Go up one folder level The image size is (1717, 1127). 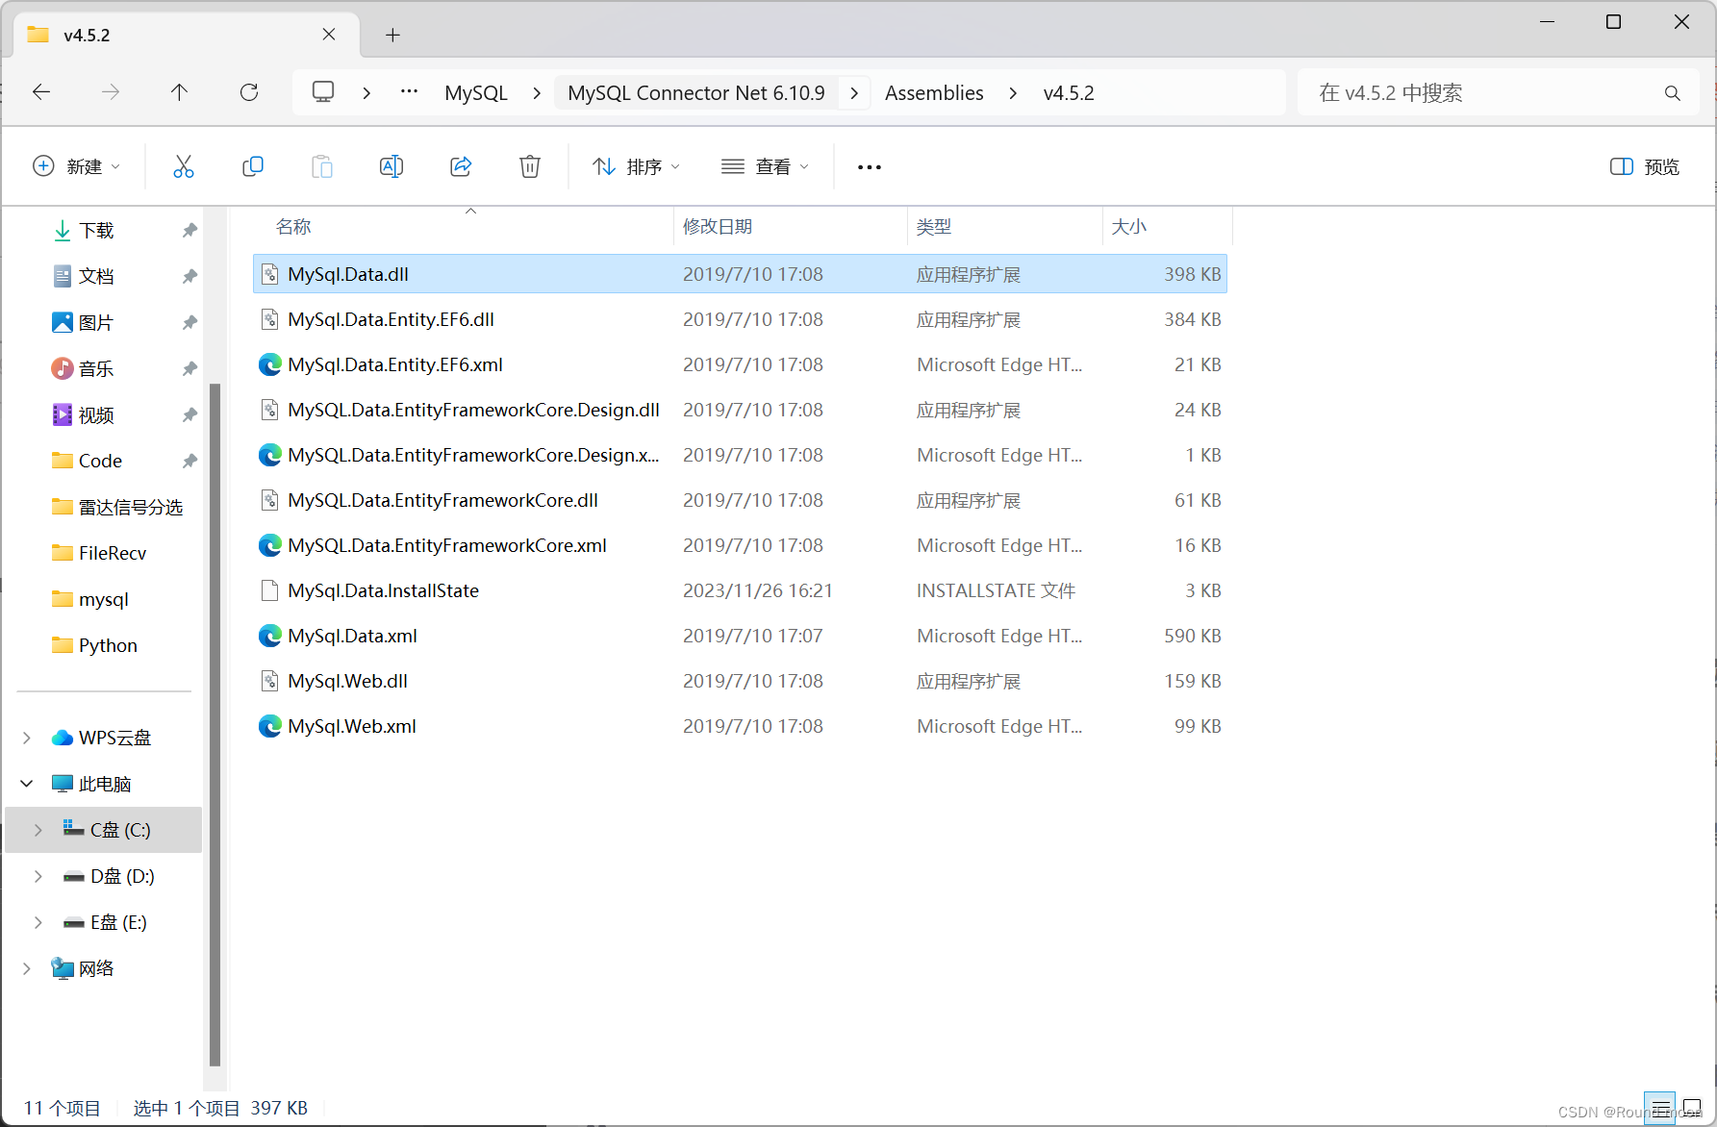click(x=179, y=92)
